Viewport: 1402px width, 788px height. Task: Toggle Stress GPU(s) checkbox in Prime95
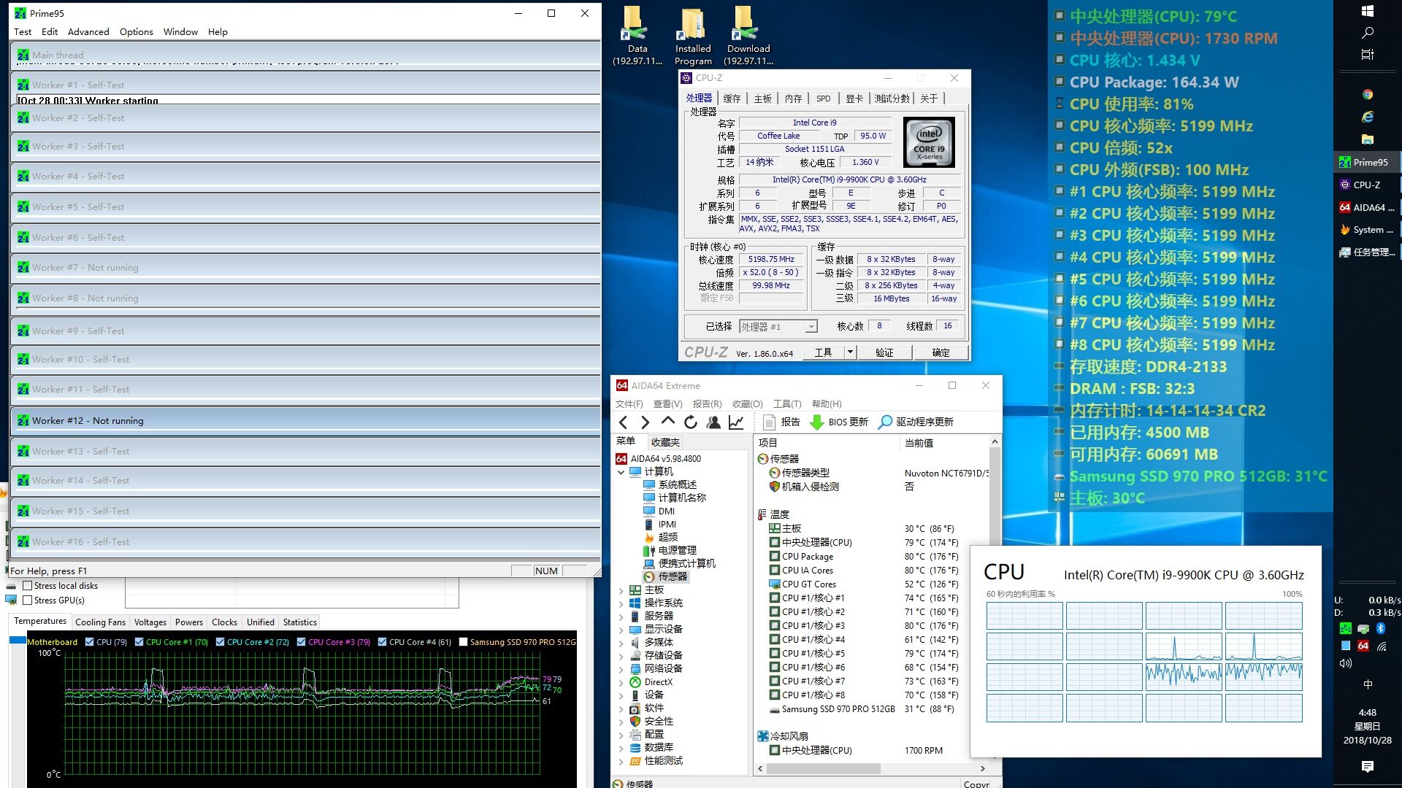(26, 600)
